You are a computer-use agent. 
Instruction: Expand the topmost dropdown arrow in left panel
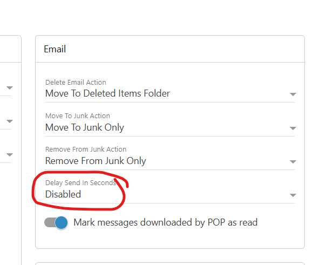10,88
